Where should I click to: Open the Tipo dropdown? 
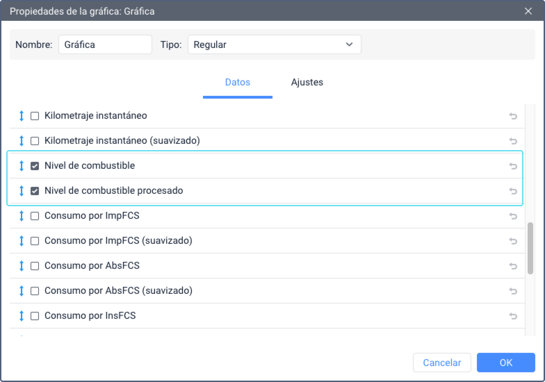[274, 44]
